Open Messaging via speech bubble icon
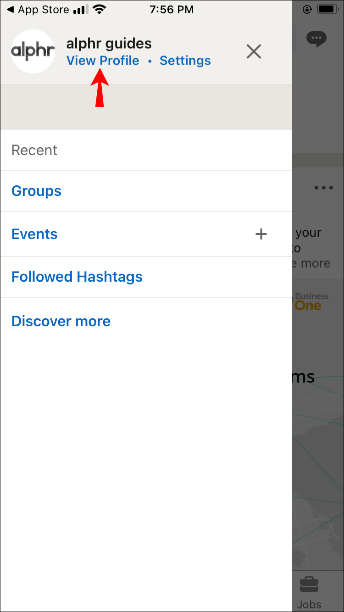The image size is (344, 612). (316, 39)
